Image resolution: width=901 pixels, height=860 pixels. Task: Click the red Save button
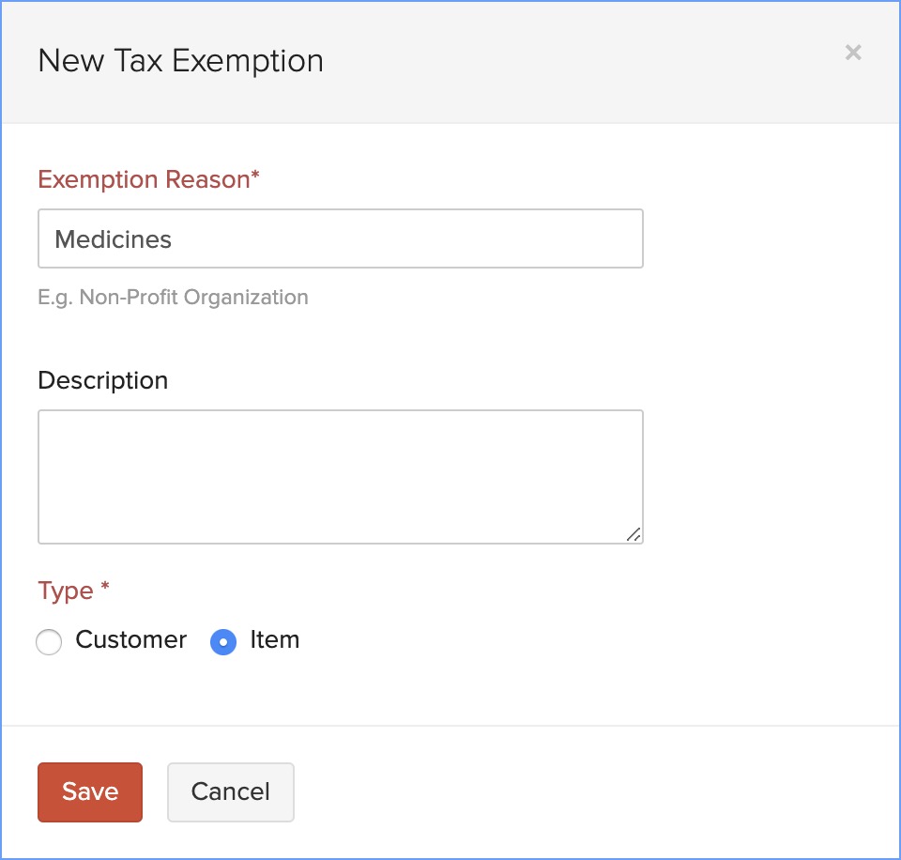90,791
